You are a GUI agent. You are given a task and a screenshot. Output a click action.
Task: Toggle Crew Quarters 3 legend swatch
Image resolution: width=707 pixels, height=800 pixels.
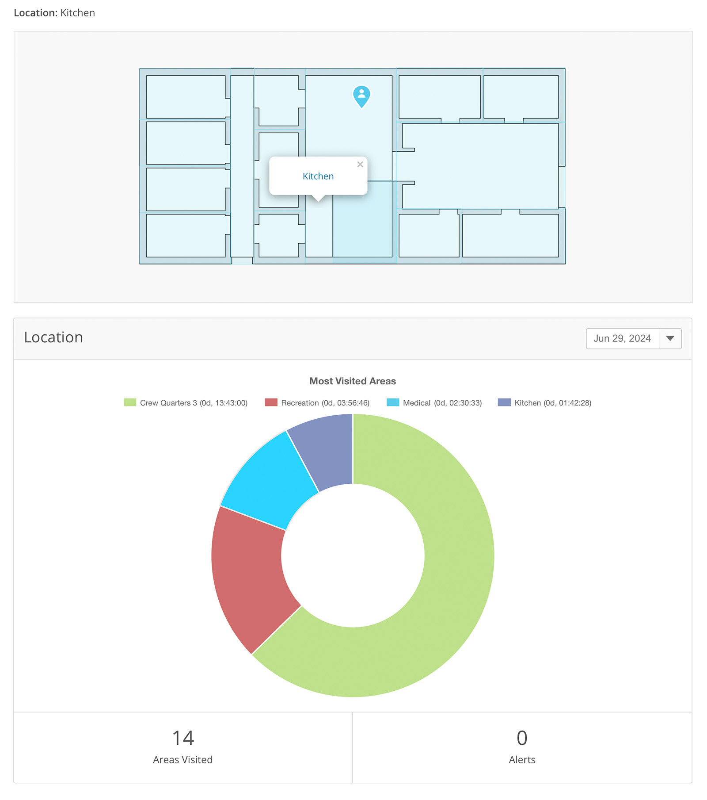(130, 402)
